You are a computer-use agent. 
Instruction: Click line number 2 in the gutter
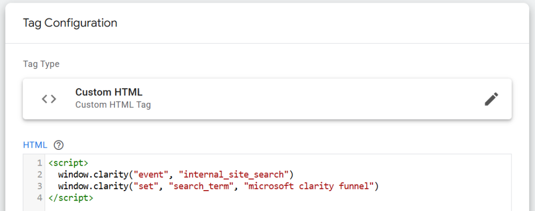coord(40,175)
